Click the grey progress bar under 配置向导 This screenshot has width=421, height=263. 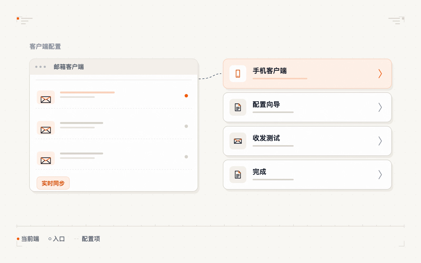(273, 112)
